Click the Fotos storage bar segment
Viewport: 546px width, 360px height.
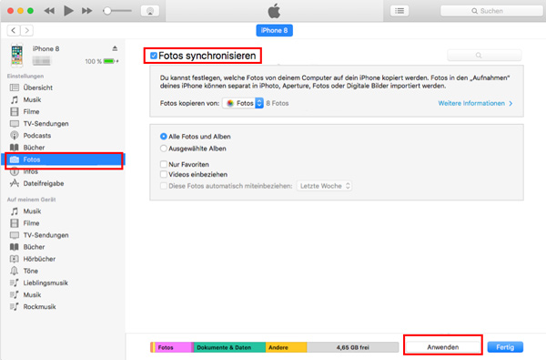tap(173, 347)
